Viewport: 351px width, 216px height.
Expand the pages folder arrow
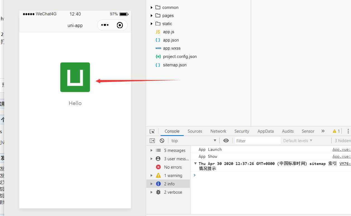coord(152,16)
